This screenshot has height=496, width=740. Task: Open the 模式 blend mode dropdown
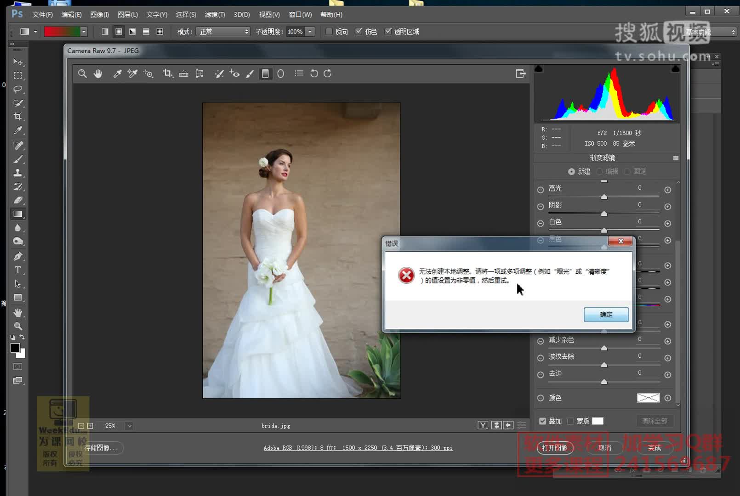pos(223,32)
